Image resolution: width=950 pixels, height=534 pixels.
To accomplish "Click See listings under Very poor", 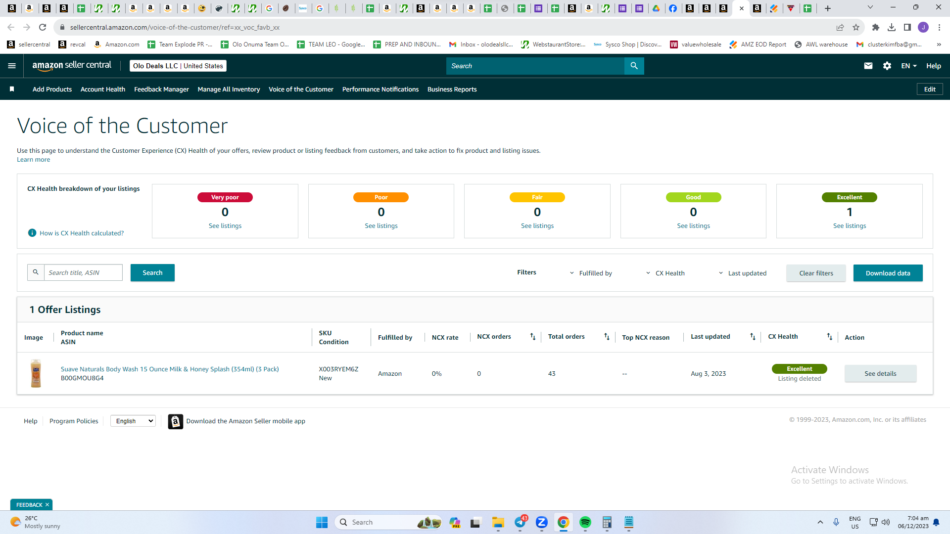I will tap(225, 226).
